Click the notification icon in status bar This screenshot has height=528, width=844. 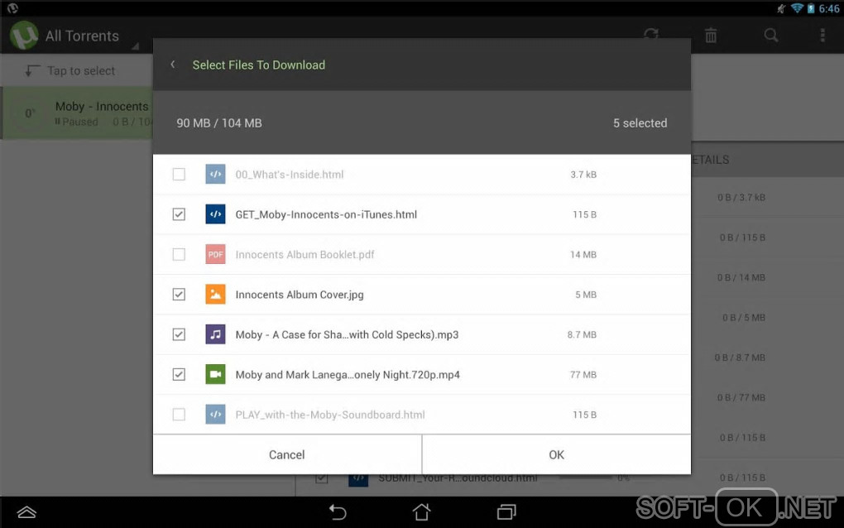pyautogui.click(x=12, y=8)
